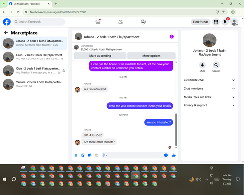The height and width of the screenshot is (195, 244).
Task: Open the weather widget showing 33°C
Action: (x=195, y=179)
